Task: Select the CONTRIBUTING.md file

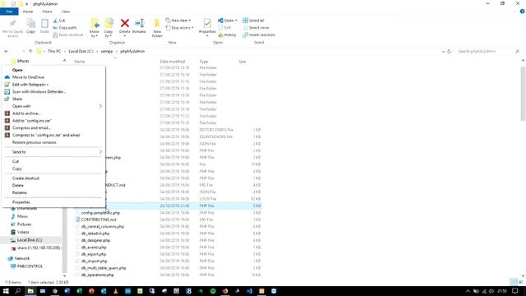Action: point(99,220)
